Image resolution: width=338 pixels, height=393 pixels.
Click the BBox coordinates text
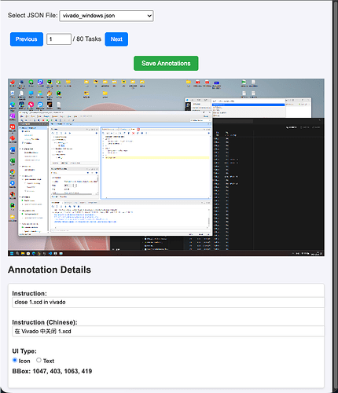[52, 371]
